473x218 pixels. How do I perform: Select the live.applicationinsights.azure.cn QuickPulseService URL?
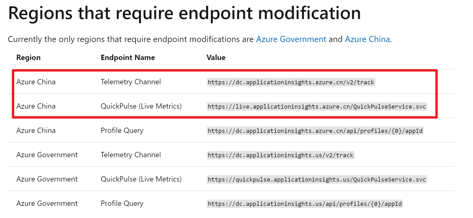(317, 106)
